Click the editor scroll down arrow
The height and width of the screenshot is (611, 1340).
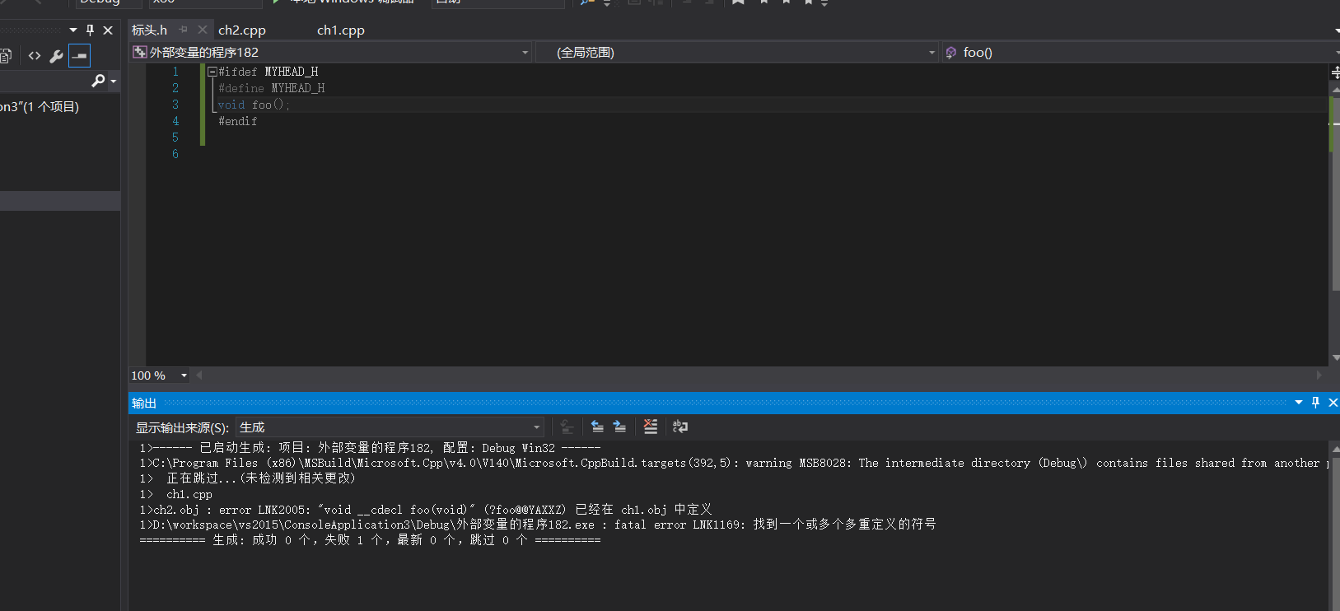pos(1335,358)
